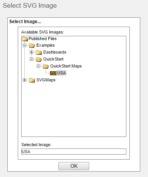Click the SVGMaps folder icon
The image size is (148, 177).
[32, 80]
